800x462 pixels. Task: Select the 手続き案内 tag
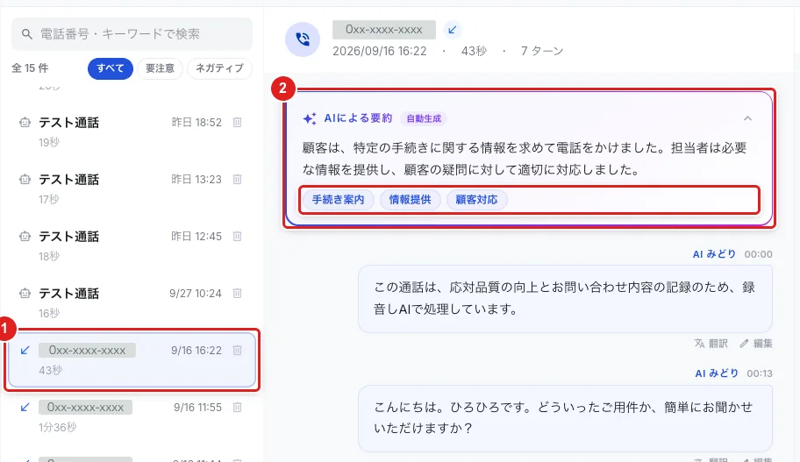point(339,200)
